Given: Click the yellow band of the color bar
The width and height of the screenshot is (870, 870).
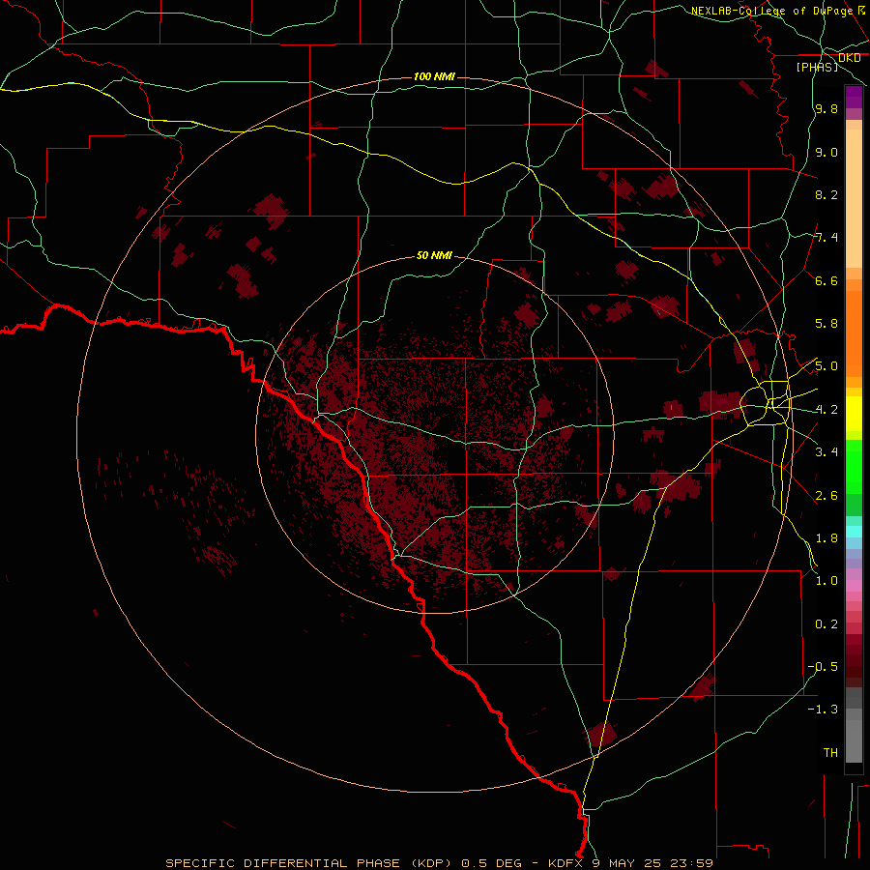Looking at the screenshot, I should click(854, 414).
